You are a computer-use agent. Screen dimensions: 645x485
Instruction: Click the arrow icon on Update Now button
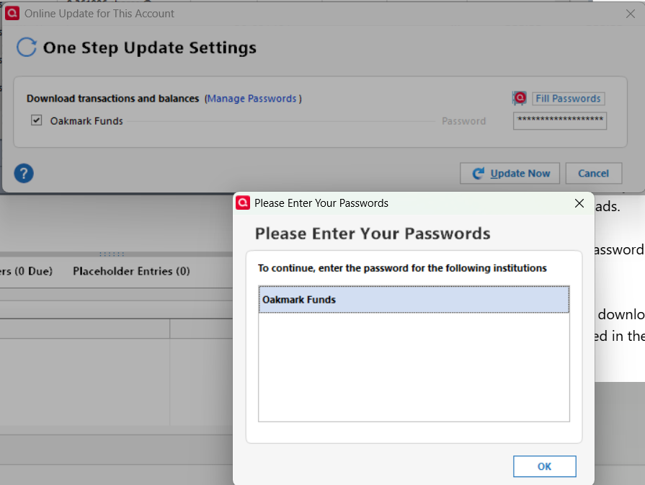click(478, 173)
